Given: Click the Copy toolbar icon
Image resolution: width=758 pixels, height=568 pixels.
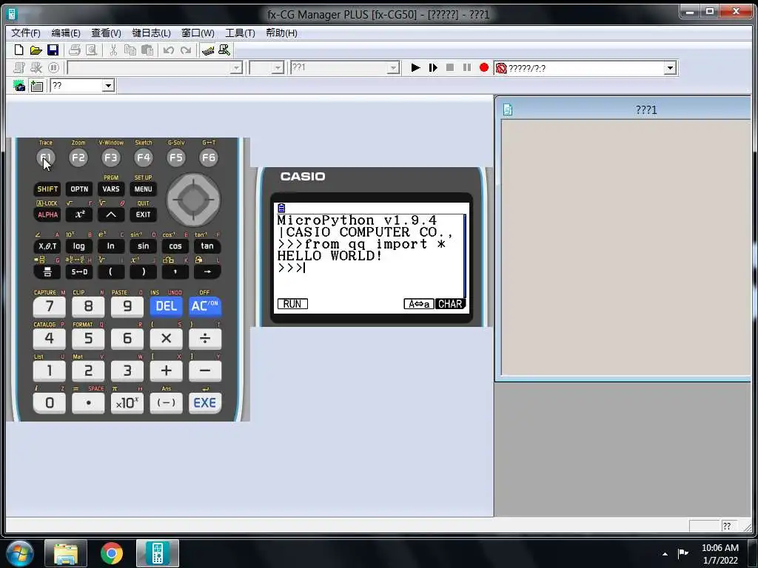Looking at the screenshot, I should pos(130,50).
